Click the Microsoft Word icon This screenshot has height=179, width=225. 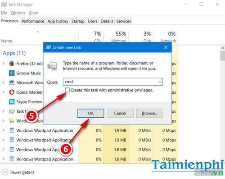(x=12, y=83)
